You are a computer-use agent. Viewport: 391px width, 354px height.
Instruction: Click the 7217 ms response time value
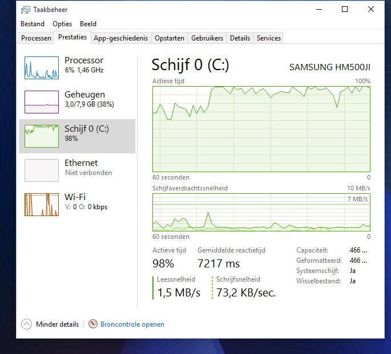click(x=219, y=263)
